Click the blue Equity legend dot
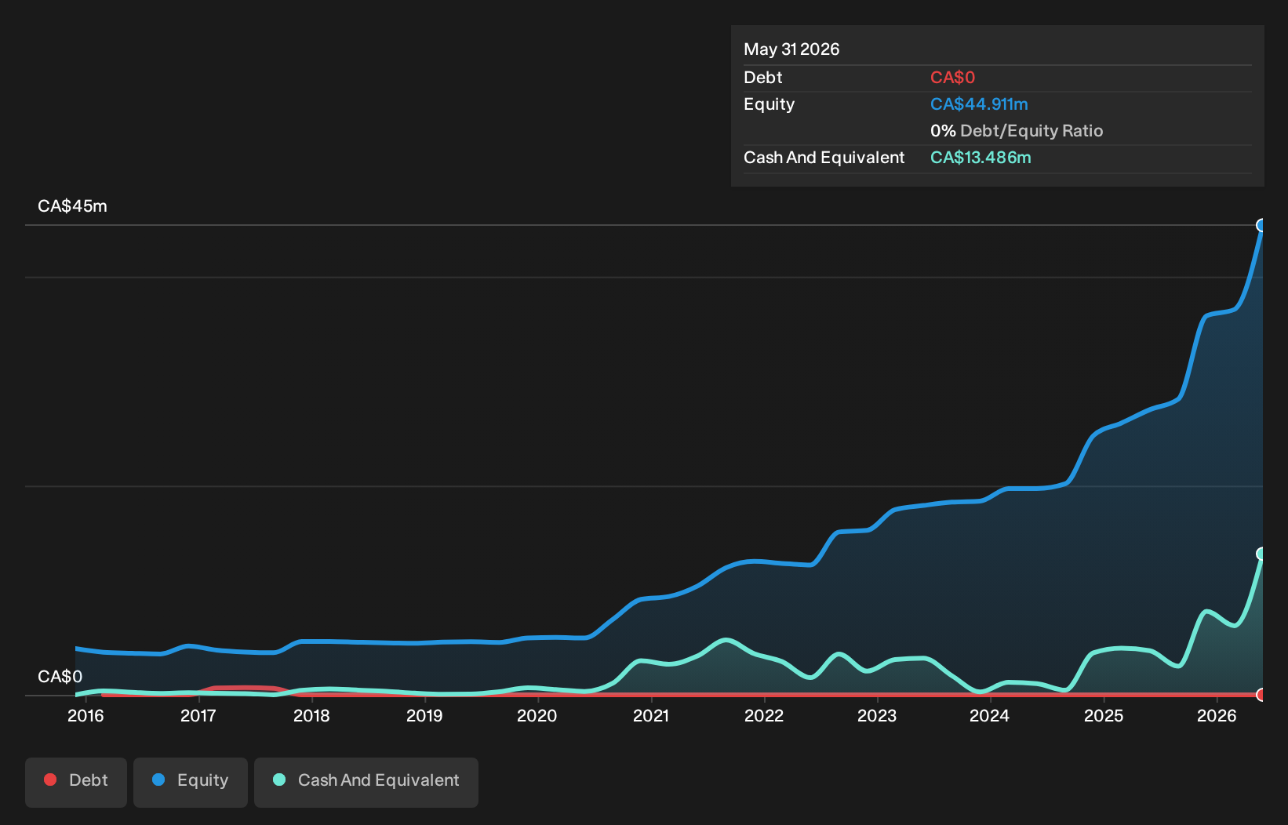Viewport: 1288px width, 825px height. point(158,780)
